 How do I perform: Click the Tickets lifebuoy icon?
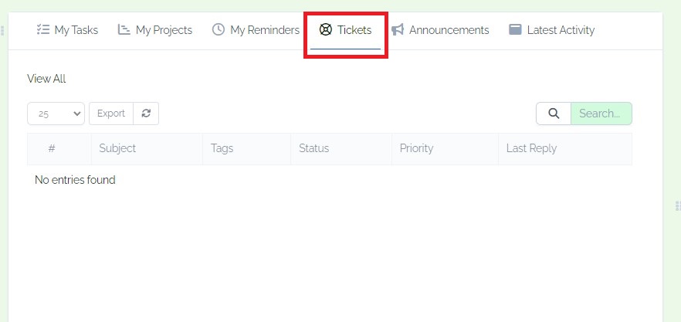(325, 29)
